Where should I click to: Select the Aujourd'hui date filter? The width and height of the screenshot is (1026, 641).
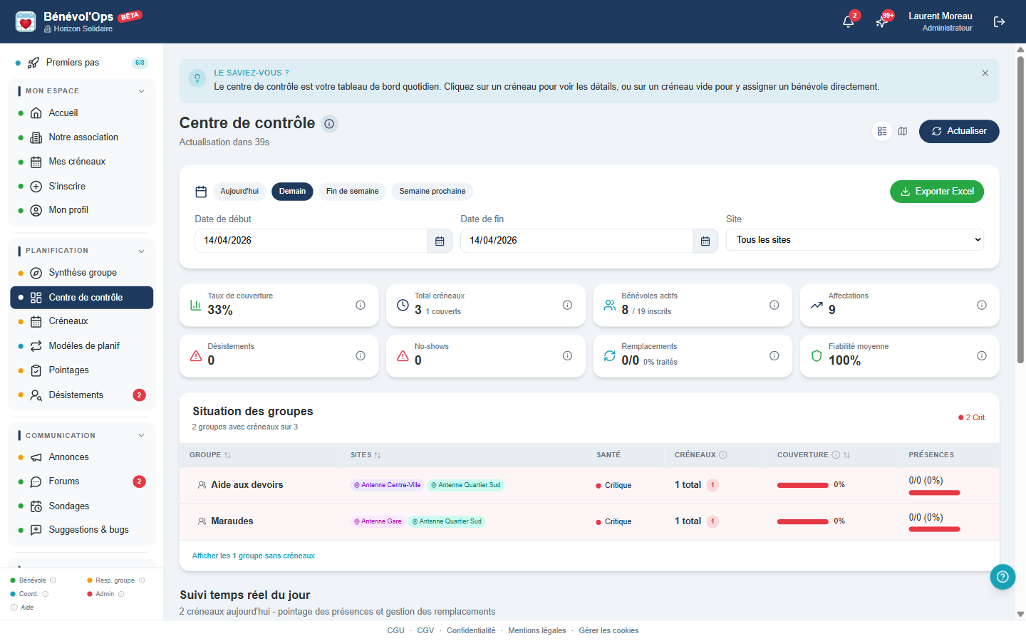click(x=239, y=192)
